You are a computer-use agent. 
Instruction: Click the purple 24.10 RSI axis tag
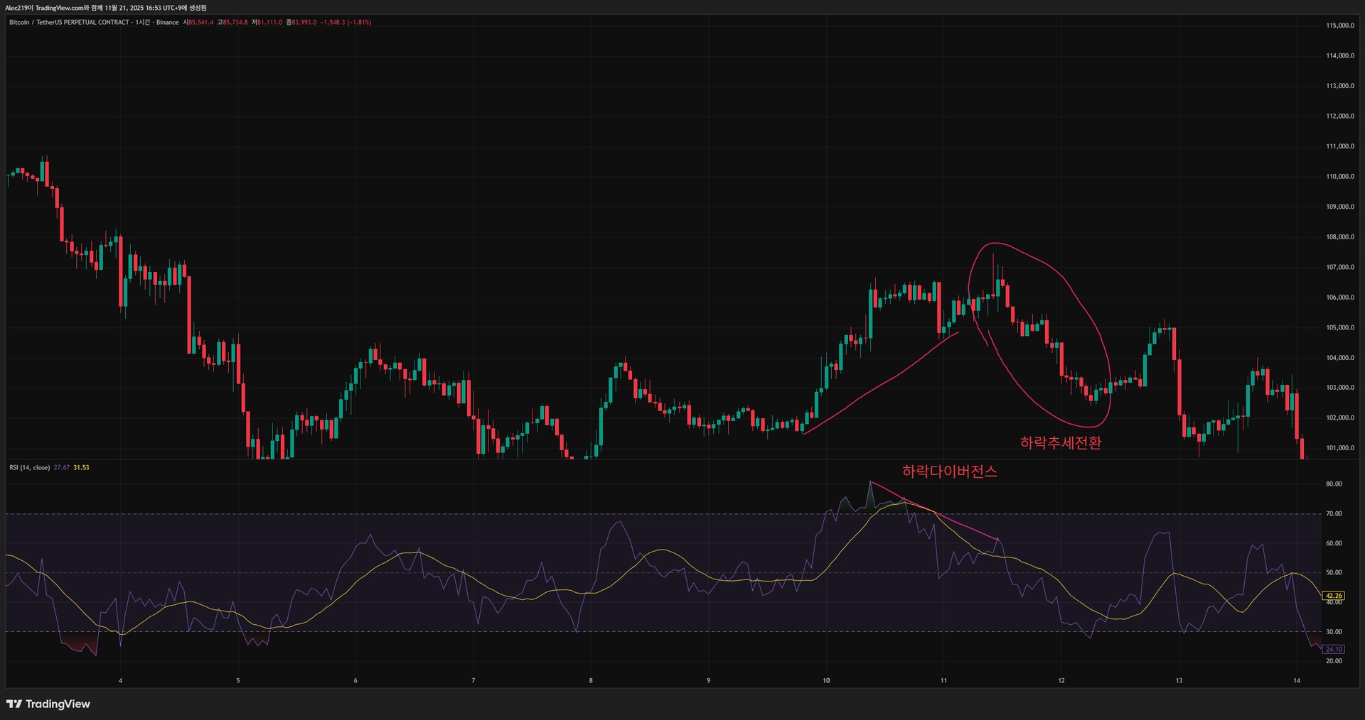point(1334,649)
